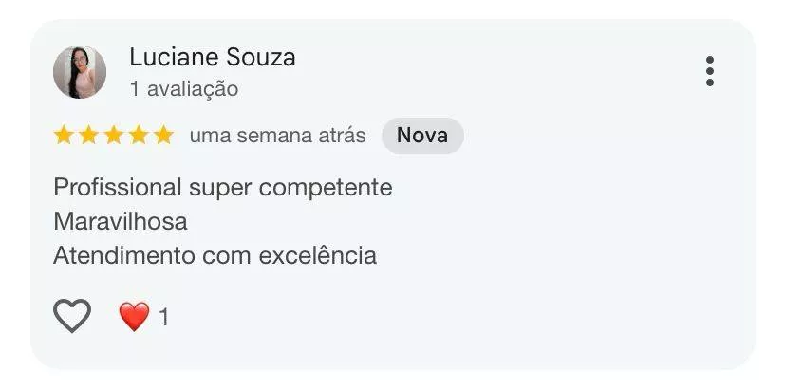Screen dimensions: 786x389
Task: Open the '1 avaliação' reviewer stats
Action: (184, 89)
